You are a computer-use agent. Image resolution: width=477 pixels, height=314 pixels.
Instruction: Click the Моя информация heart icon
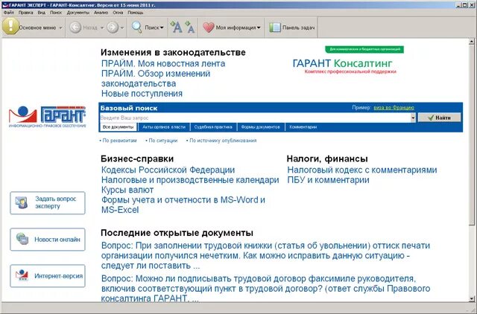[209, 28]
